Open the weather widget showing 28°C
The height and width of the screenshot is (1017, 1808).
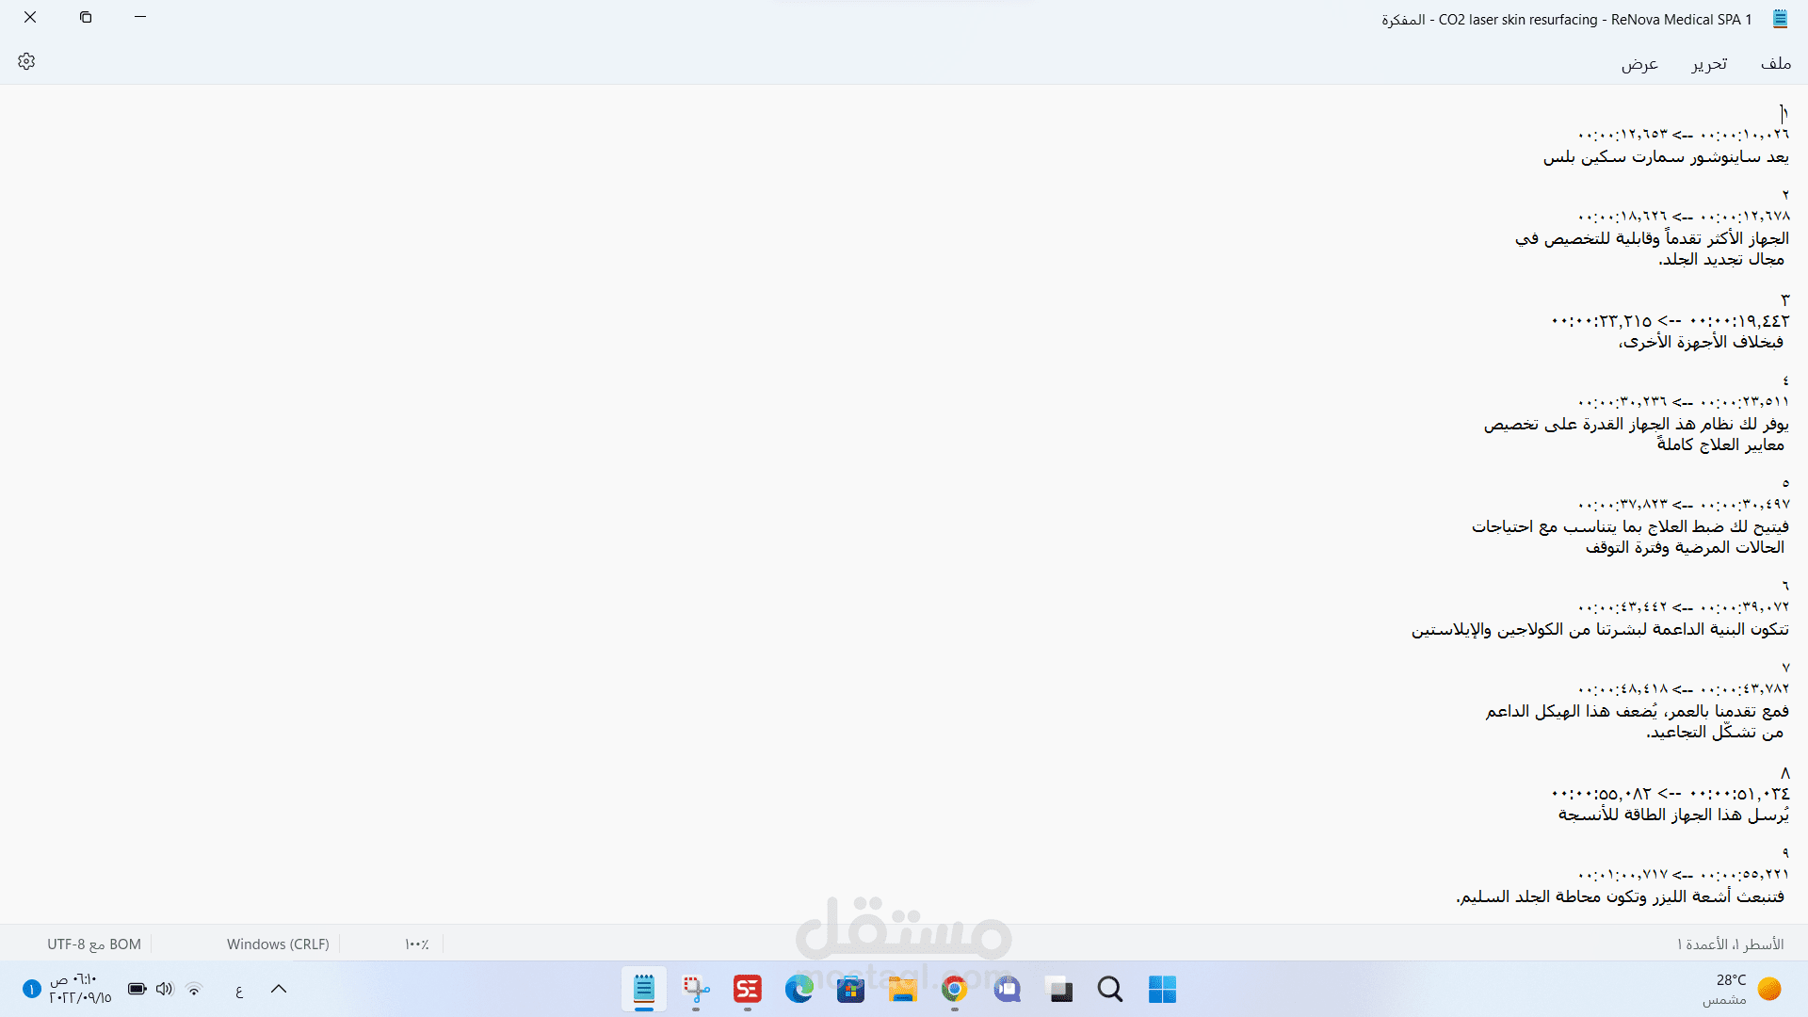(1740, 989)
